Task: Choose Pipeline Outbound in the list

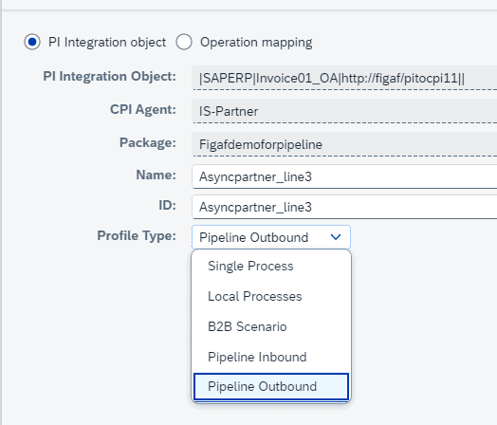Action: (x=271, y=387)
